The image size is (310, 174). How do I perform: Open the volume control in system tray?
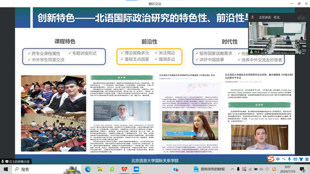(x=262, y=169)
